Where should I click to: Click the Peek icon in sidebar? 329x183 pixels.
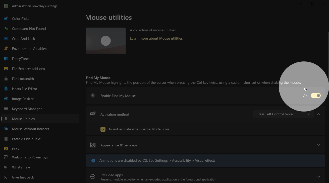6,149
